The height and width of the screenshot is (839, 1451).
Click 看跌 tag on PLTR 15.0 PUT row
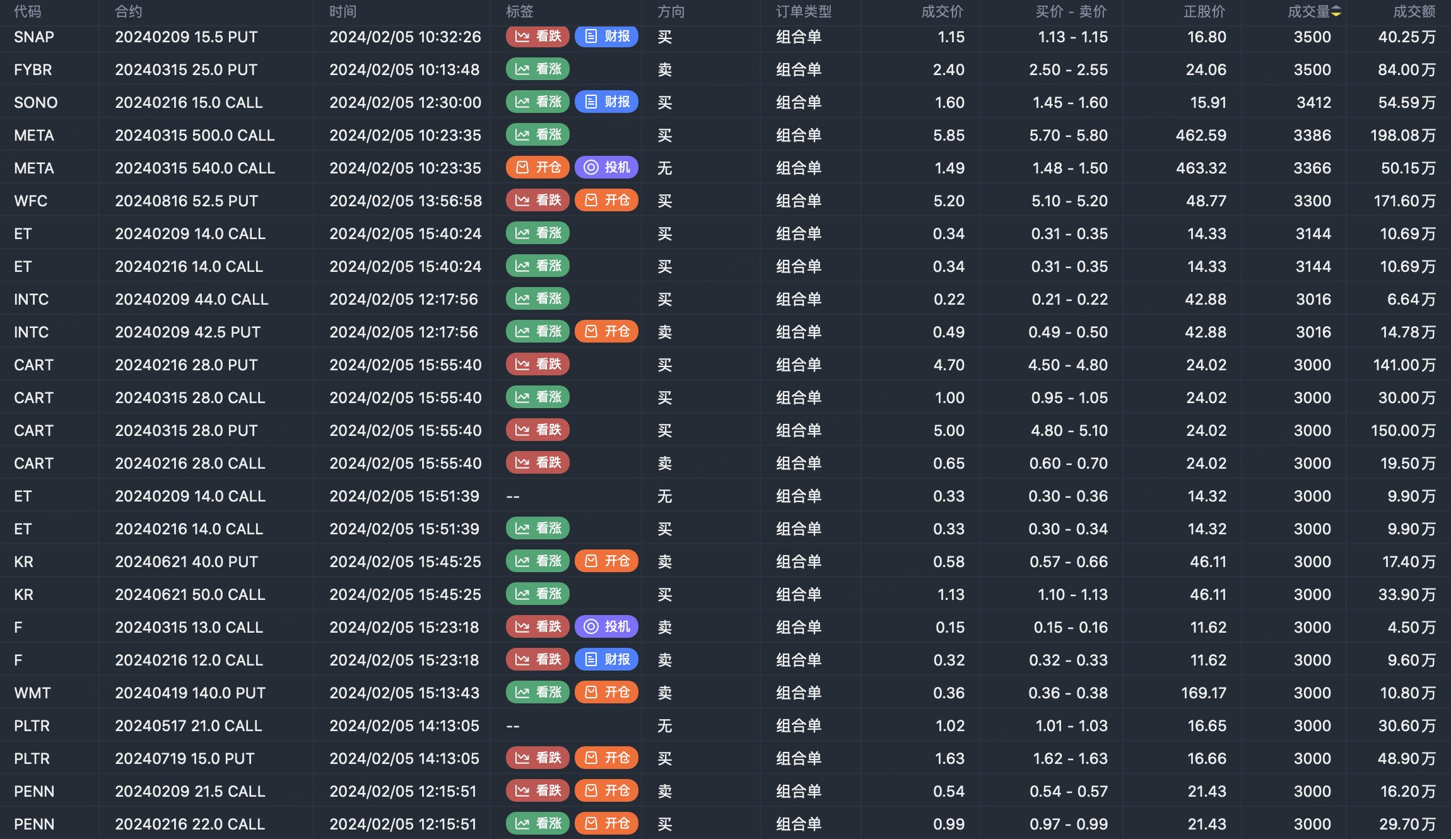[x=538, y=758]
